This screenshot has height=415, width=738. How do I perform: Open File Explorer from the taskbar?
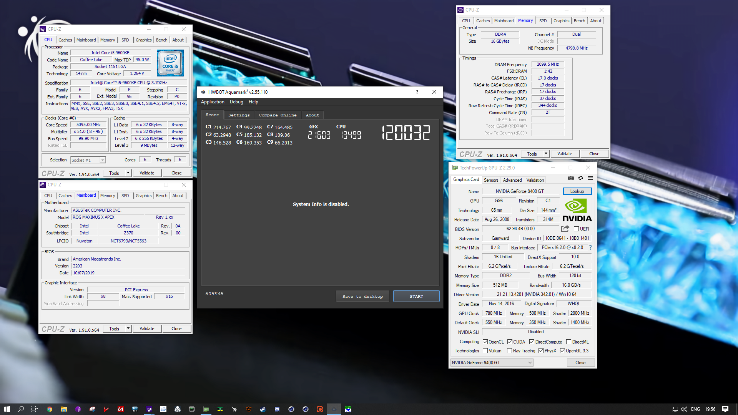(64, 409)
